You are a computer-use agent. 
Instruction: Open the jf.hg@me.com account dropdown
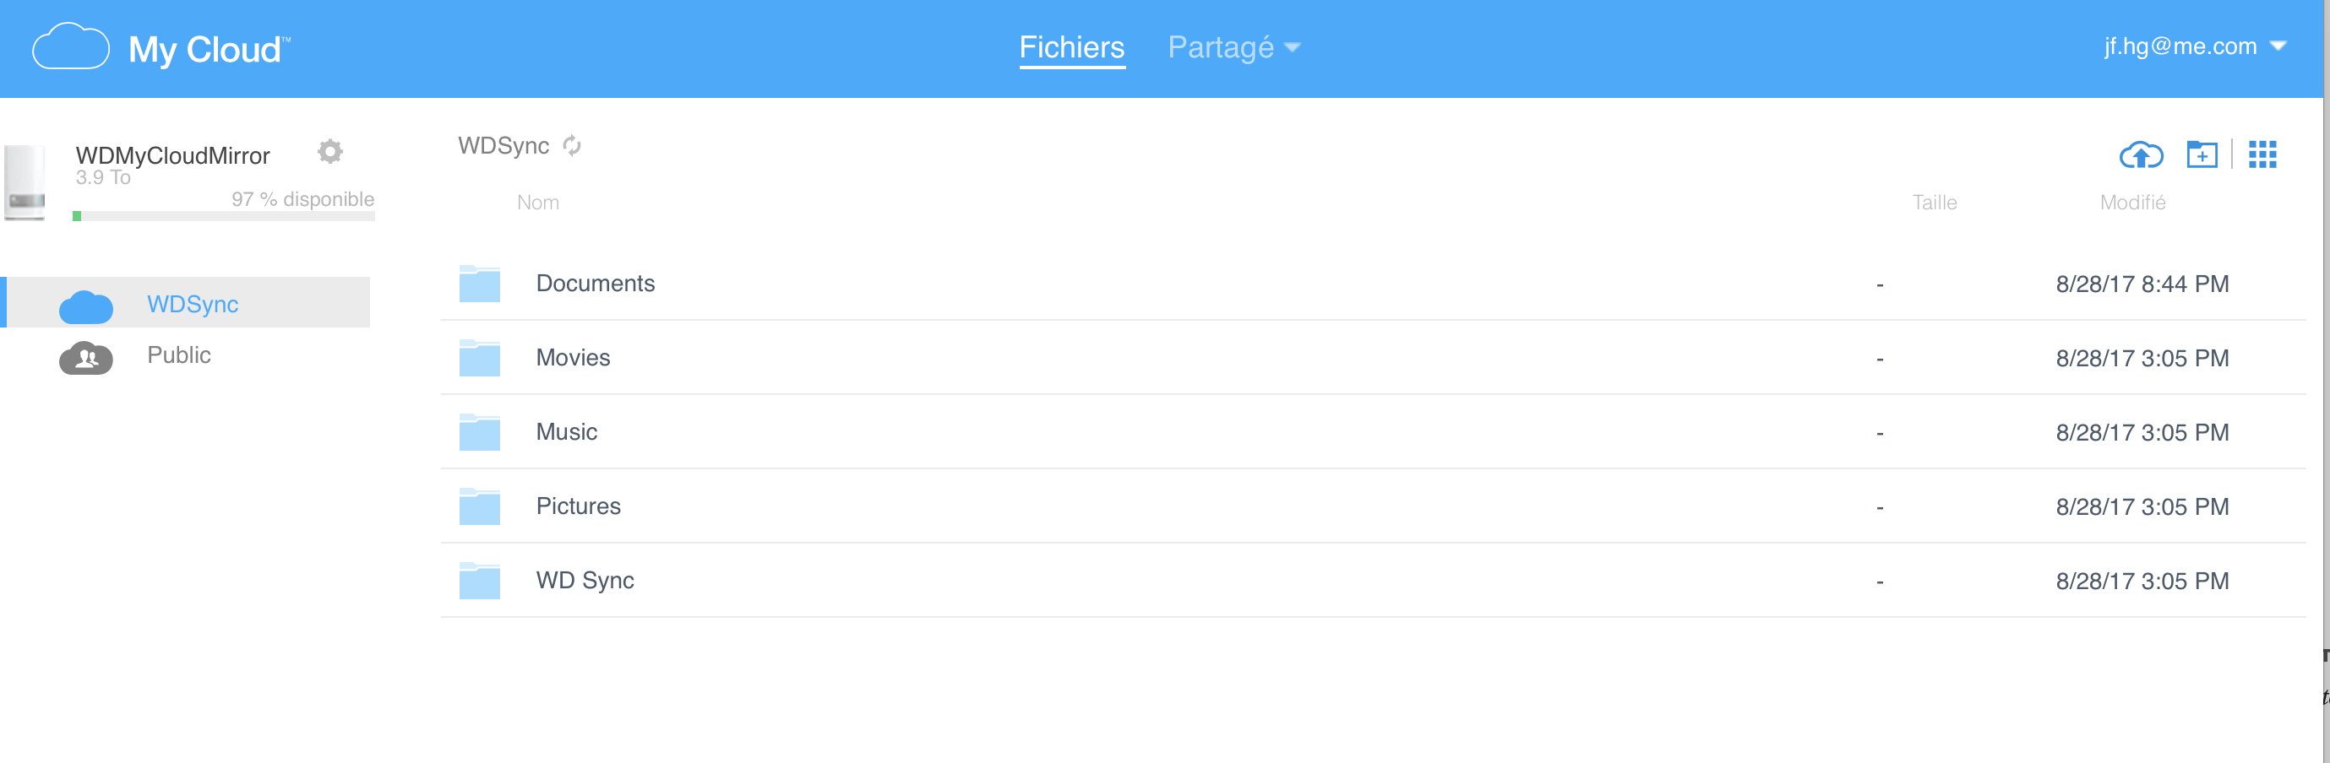(x=2193, y=46)
